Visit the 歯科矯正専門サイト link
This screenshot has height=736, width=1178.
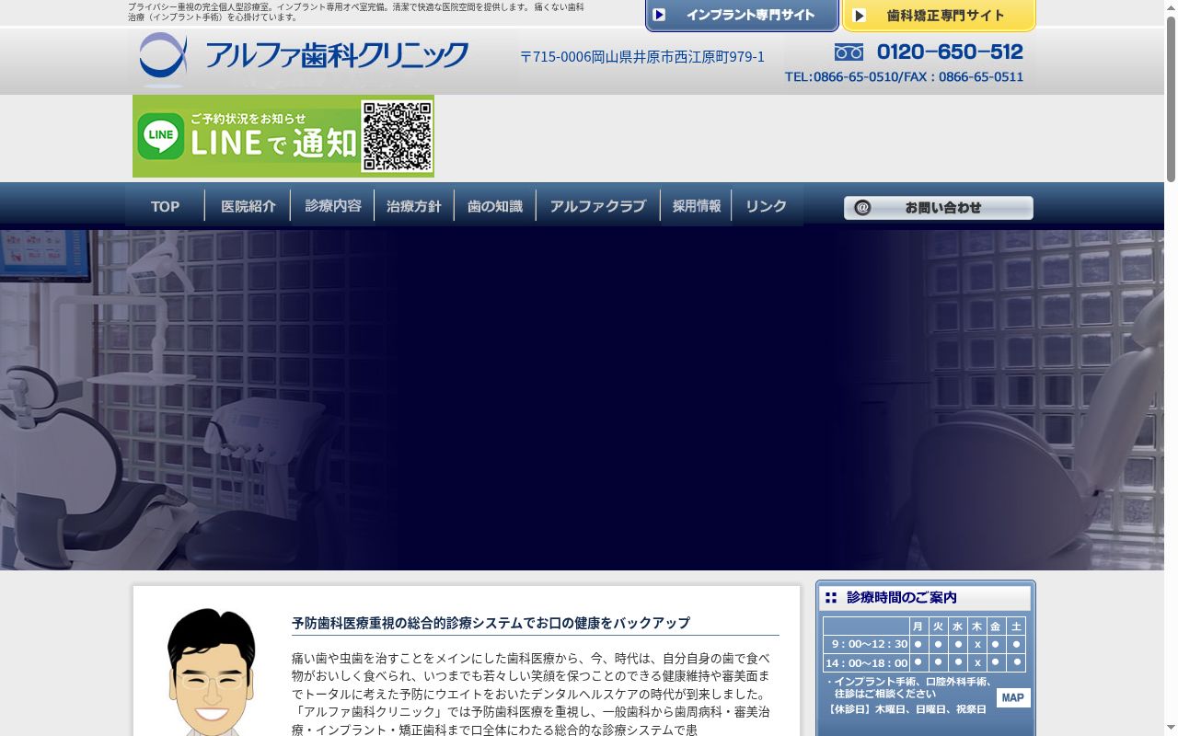(939, 16)
